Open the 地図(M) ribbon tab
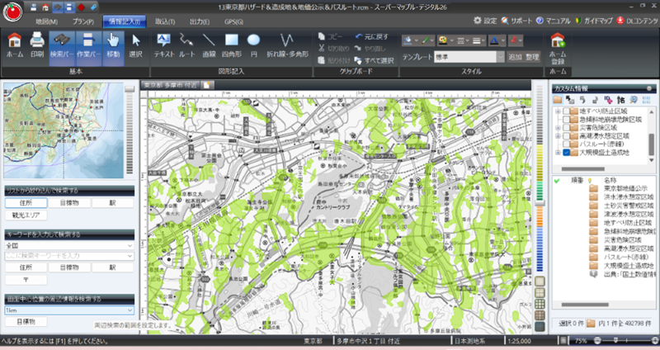This screenshot has width=660, height=350. click(47, 21)
